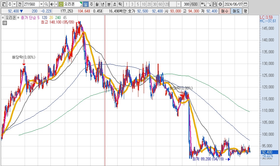Switch to the 주 weekly period
Viewport: 280px width, 166px height.
[91, 4]
